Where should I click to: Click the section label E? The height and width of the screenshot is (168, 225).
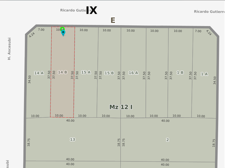point(113,20)
